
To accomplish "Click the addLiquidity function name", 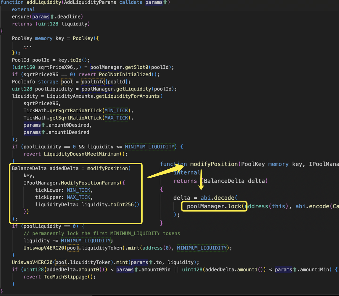I will pos(44,2).
